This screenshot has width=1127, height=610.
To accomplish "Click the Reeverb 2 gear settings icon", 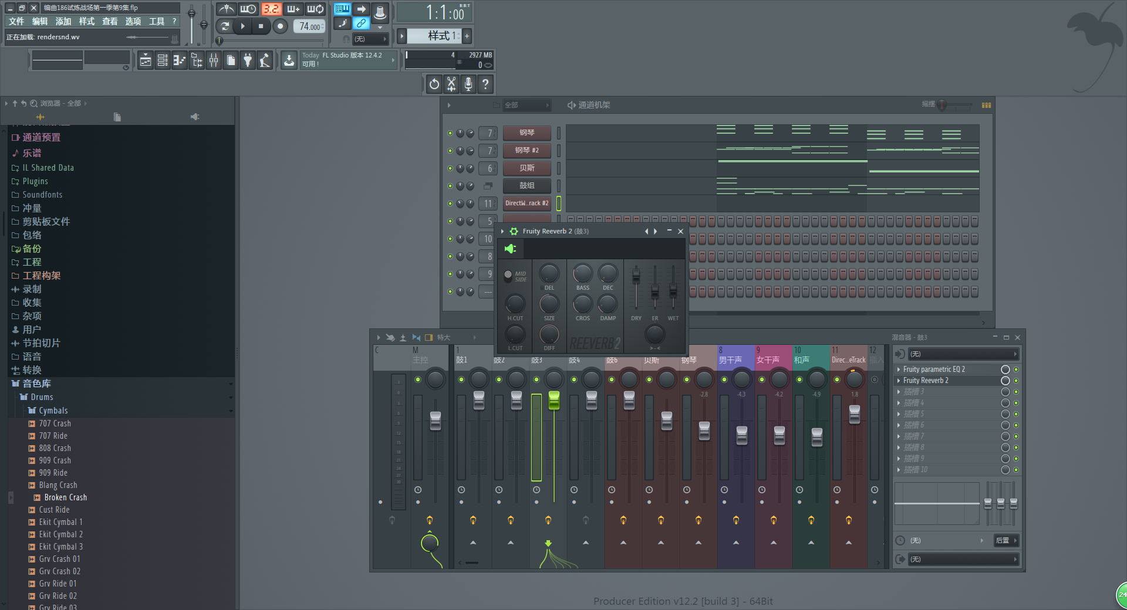I will [514, 231].
